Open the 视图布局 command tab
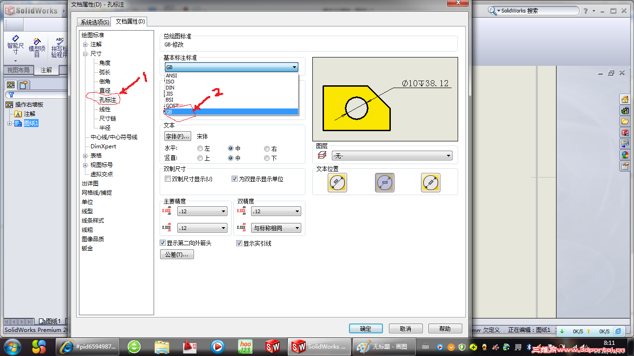634x356 pixels. [18, 70]
